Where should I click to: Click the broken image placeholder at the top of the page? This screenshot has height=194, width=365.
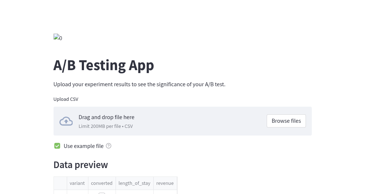(58, 38)
